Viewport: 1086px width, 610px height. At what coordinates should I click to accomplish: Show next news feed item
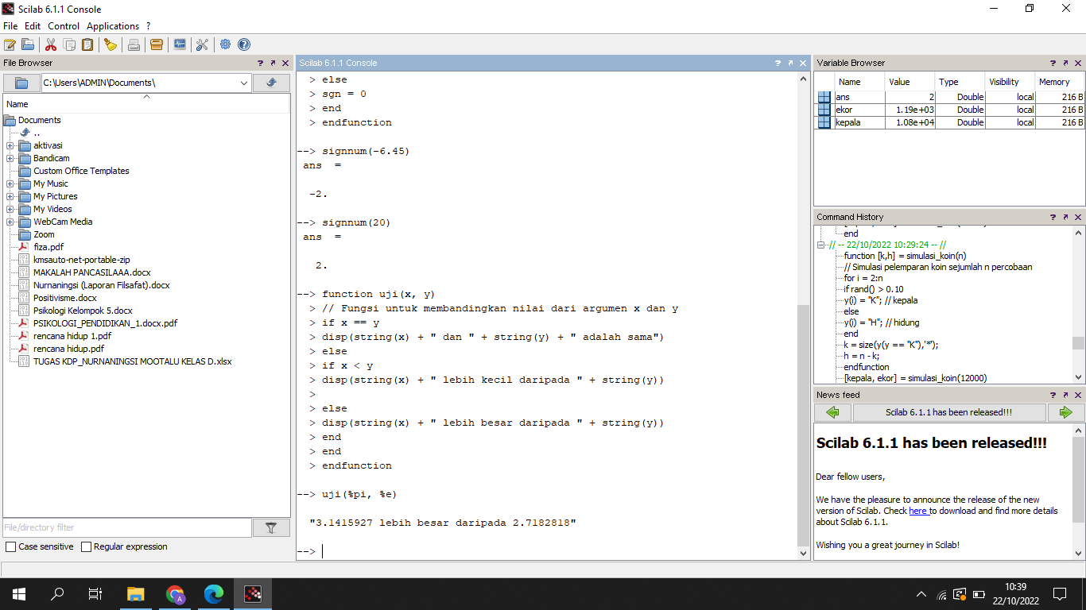pos(1066,412)
